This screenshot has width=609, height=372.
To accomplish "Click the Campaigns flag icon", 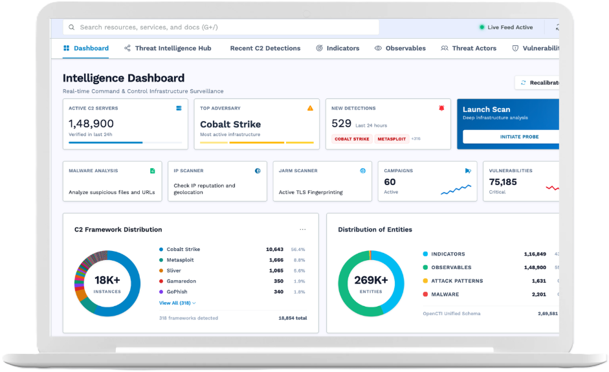I will (468, 171).
